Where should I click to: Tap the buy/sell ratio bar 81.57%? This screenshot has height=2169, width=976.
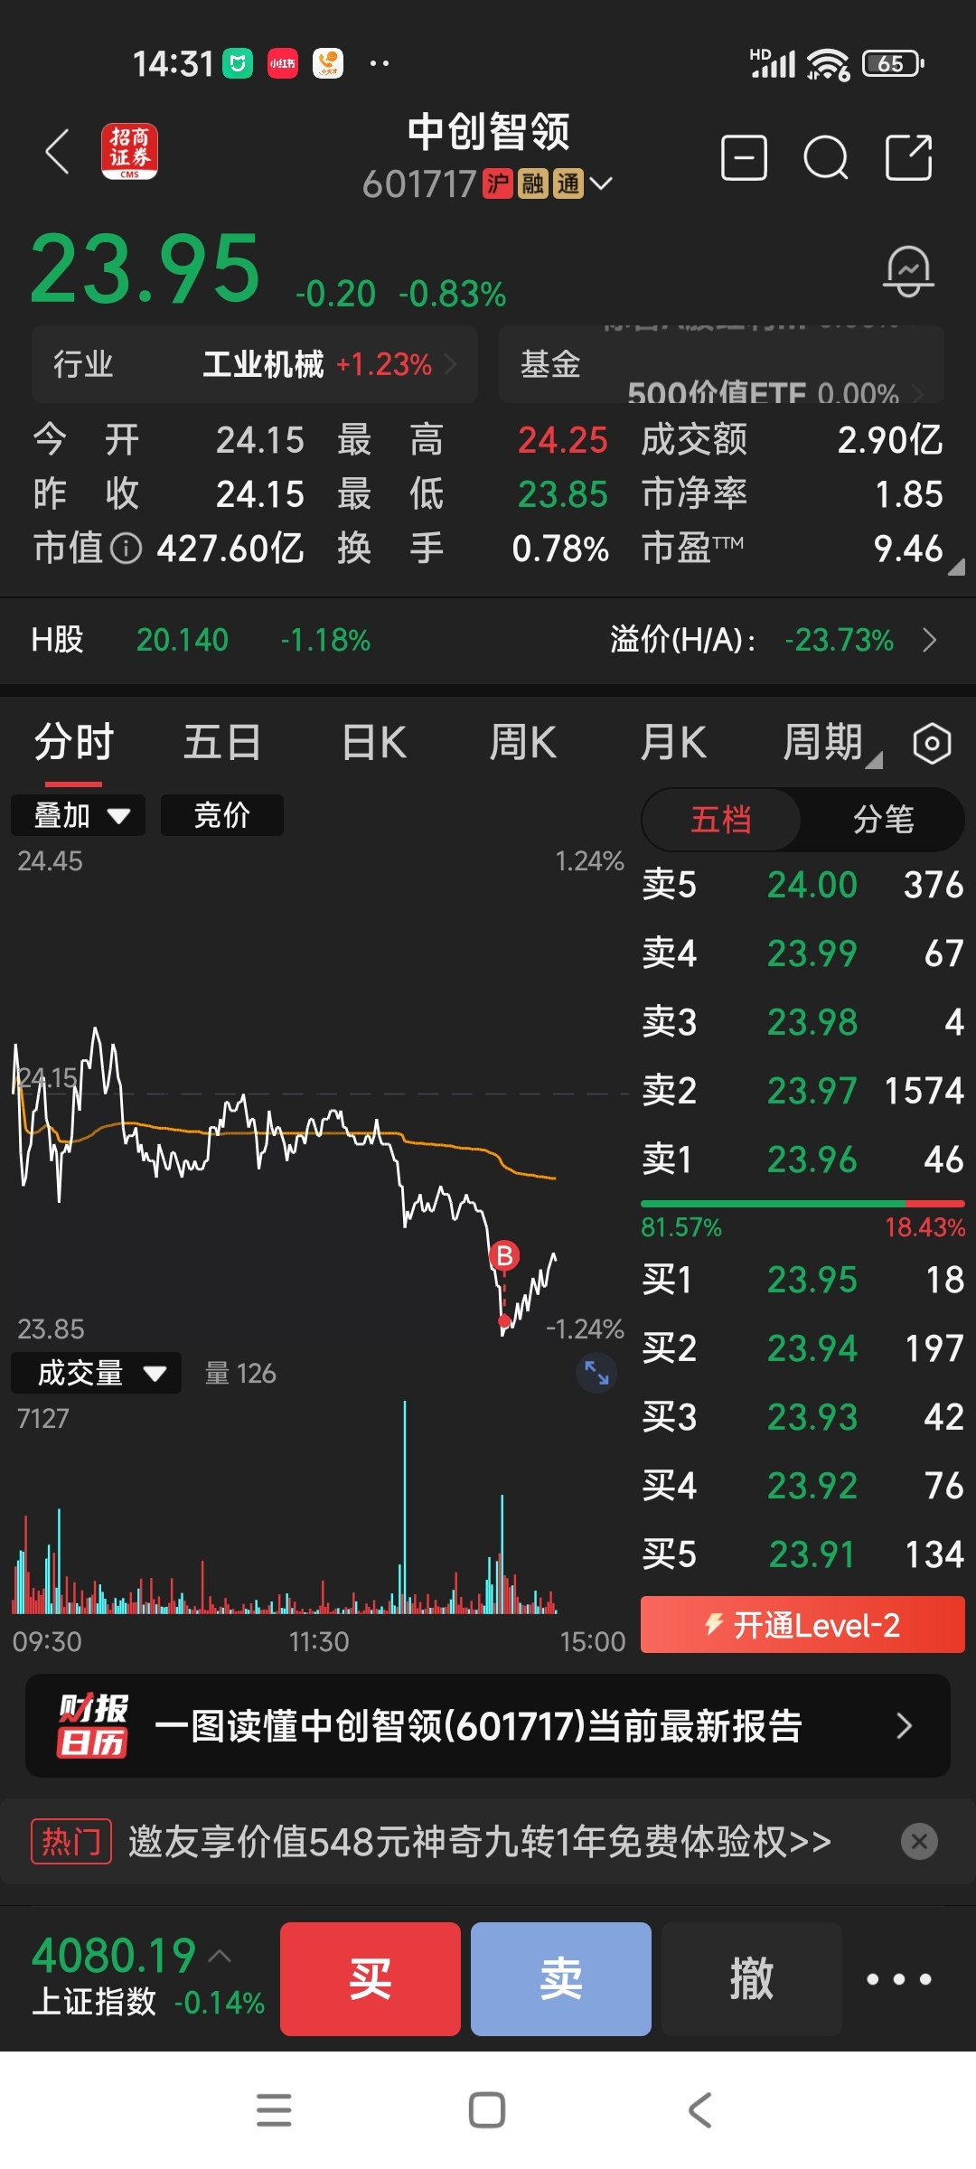pos(802,1205)
